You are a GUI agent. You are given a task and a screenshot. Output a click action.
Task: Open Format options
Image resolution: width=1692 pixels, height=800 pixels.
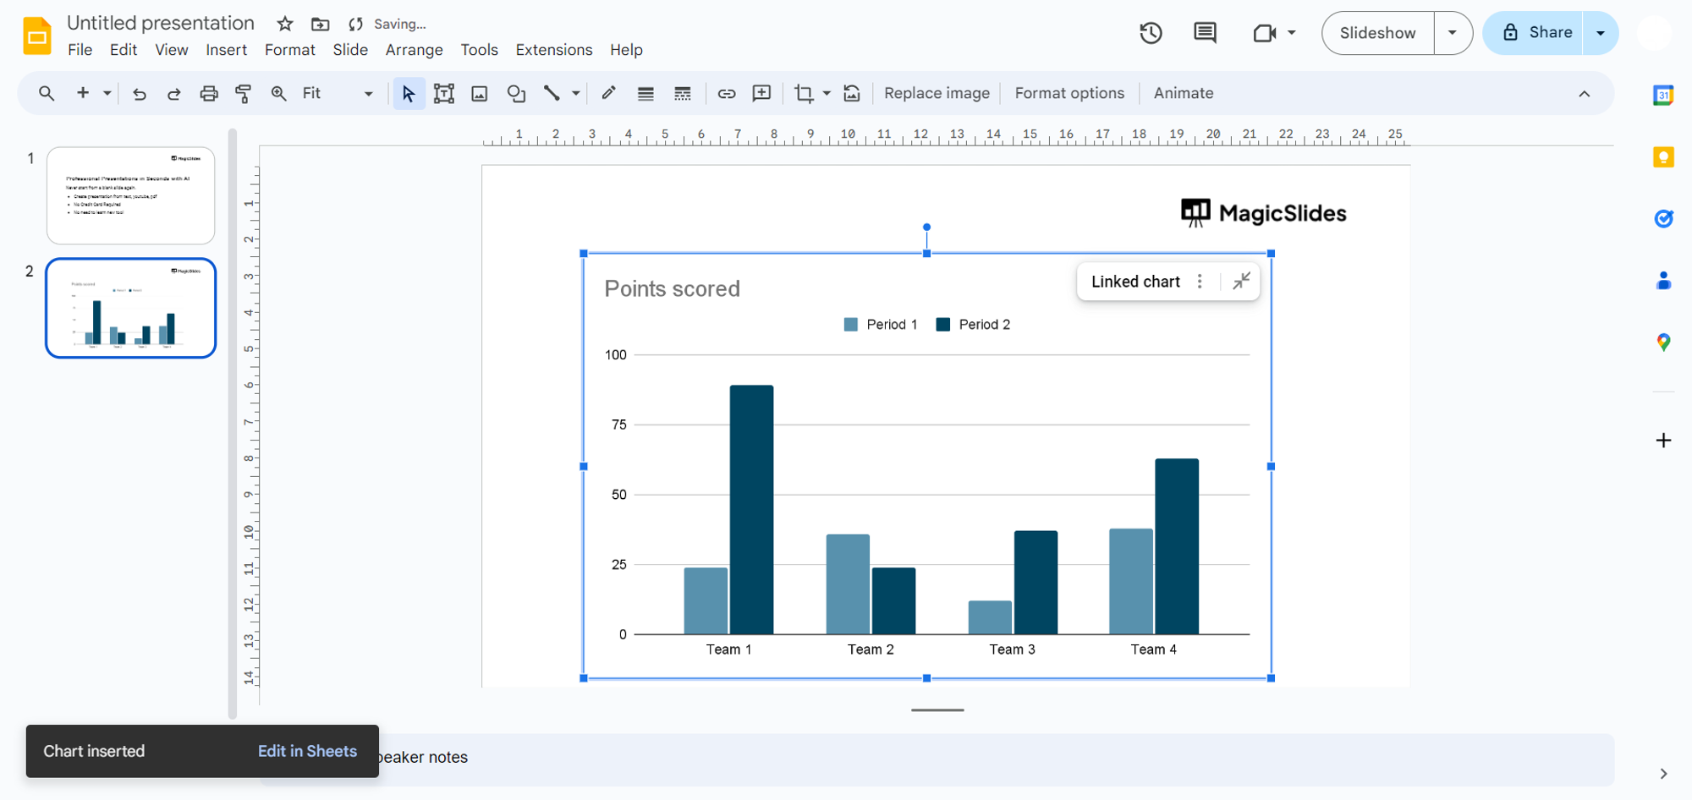(1069, 93)
